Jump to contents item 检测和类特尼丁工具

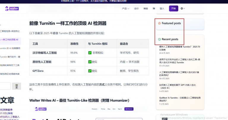click(x=9, y=65)
